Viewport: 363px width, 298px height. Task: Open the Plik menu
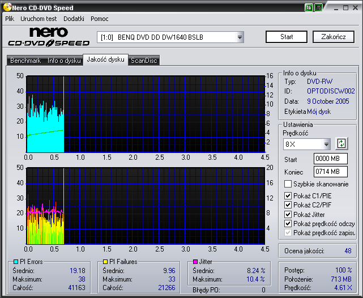pyautogui.click(x=10, y=19)
